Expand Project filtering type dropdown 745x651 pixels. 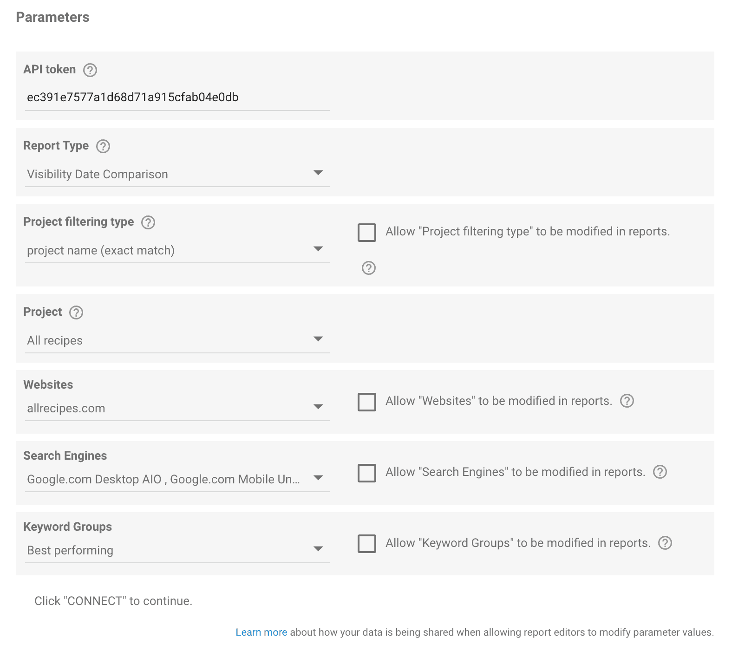click(177, 250)
